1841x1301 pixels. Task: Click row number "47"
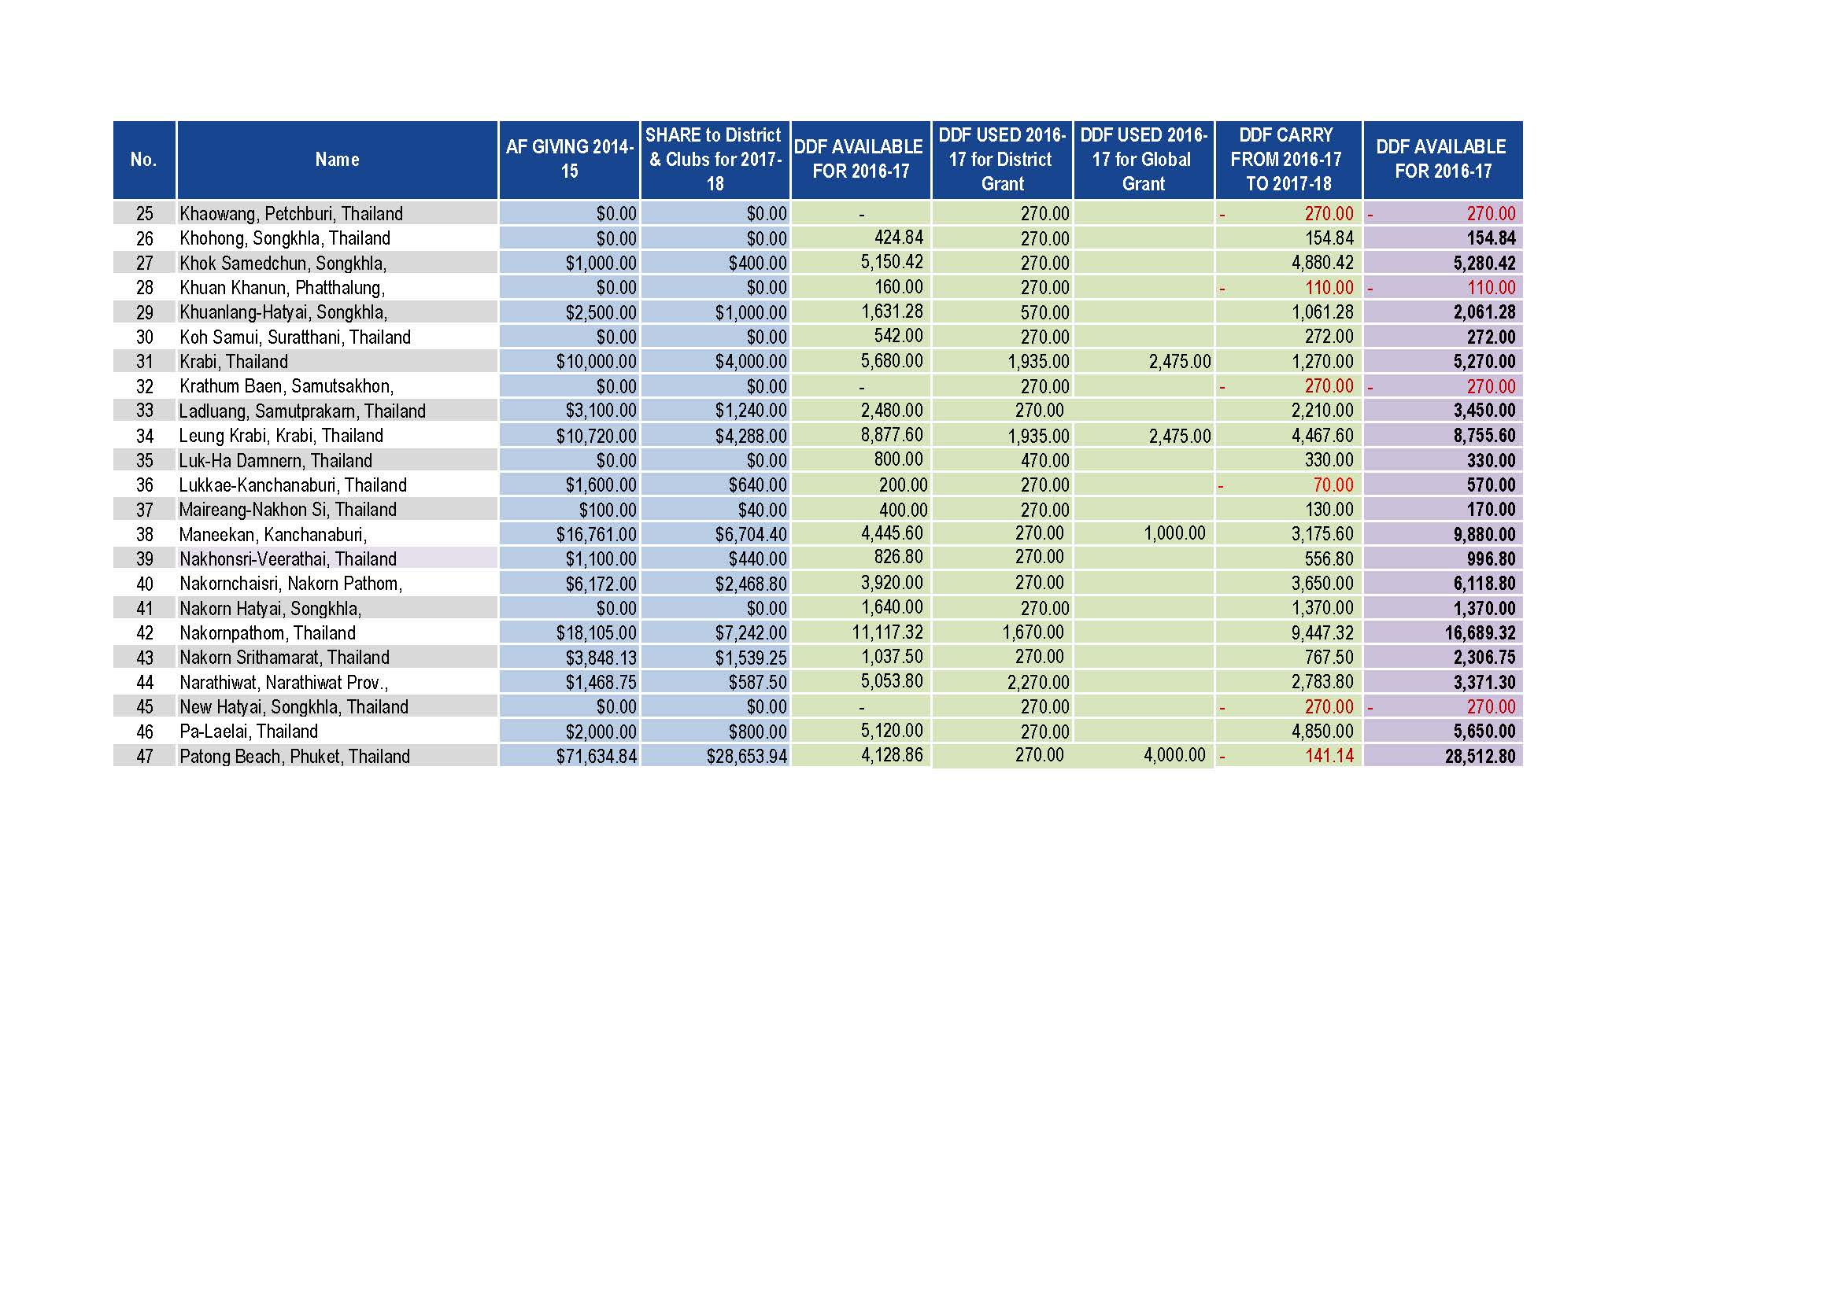click(144, 756)
